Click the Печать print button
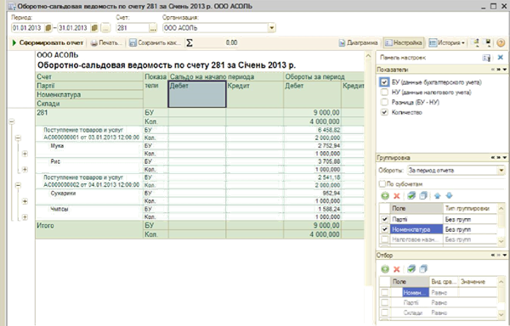This screenshot has height=326, width=510. 106,42
